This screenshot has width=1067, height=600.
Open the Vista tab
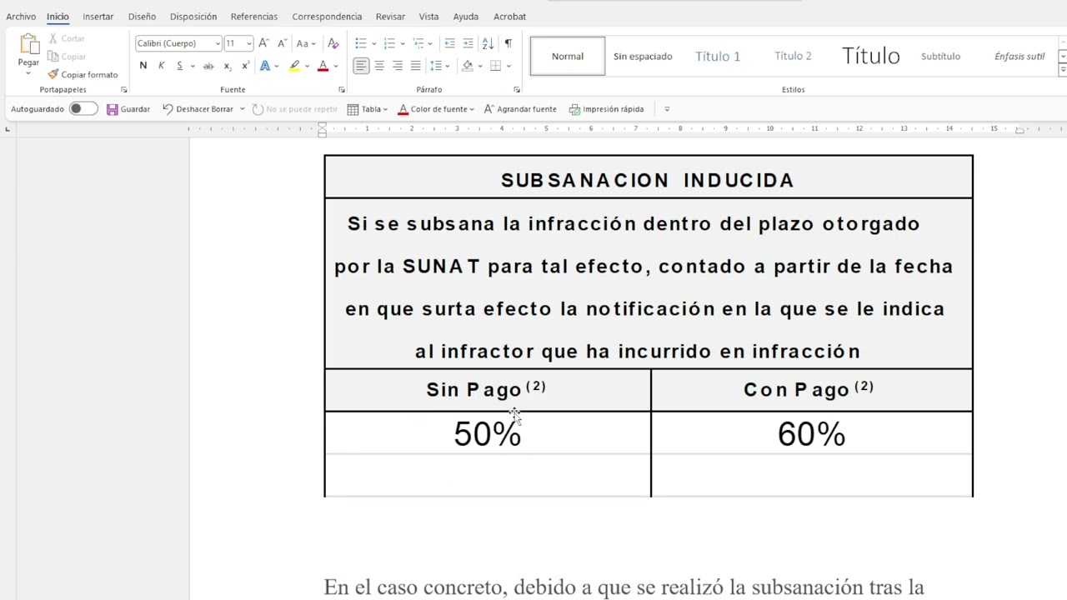[x=428, y=17]
